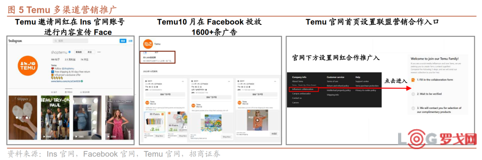Click Return and refund policy link

click(x=337, y=86)
